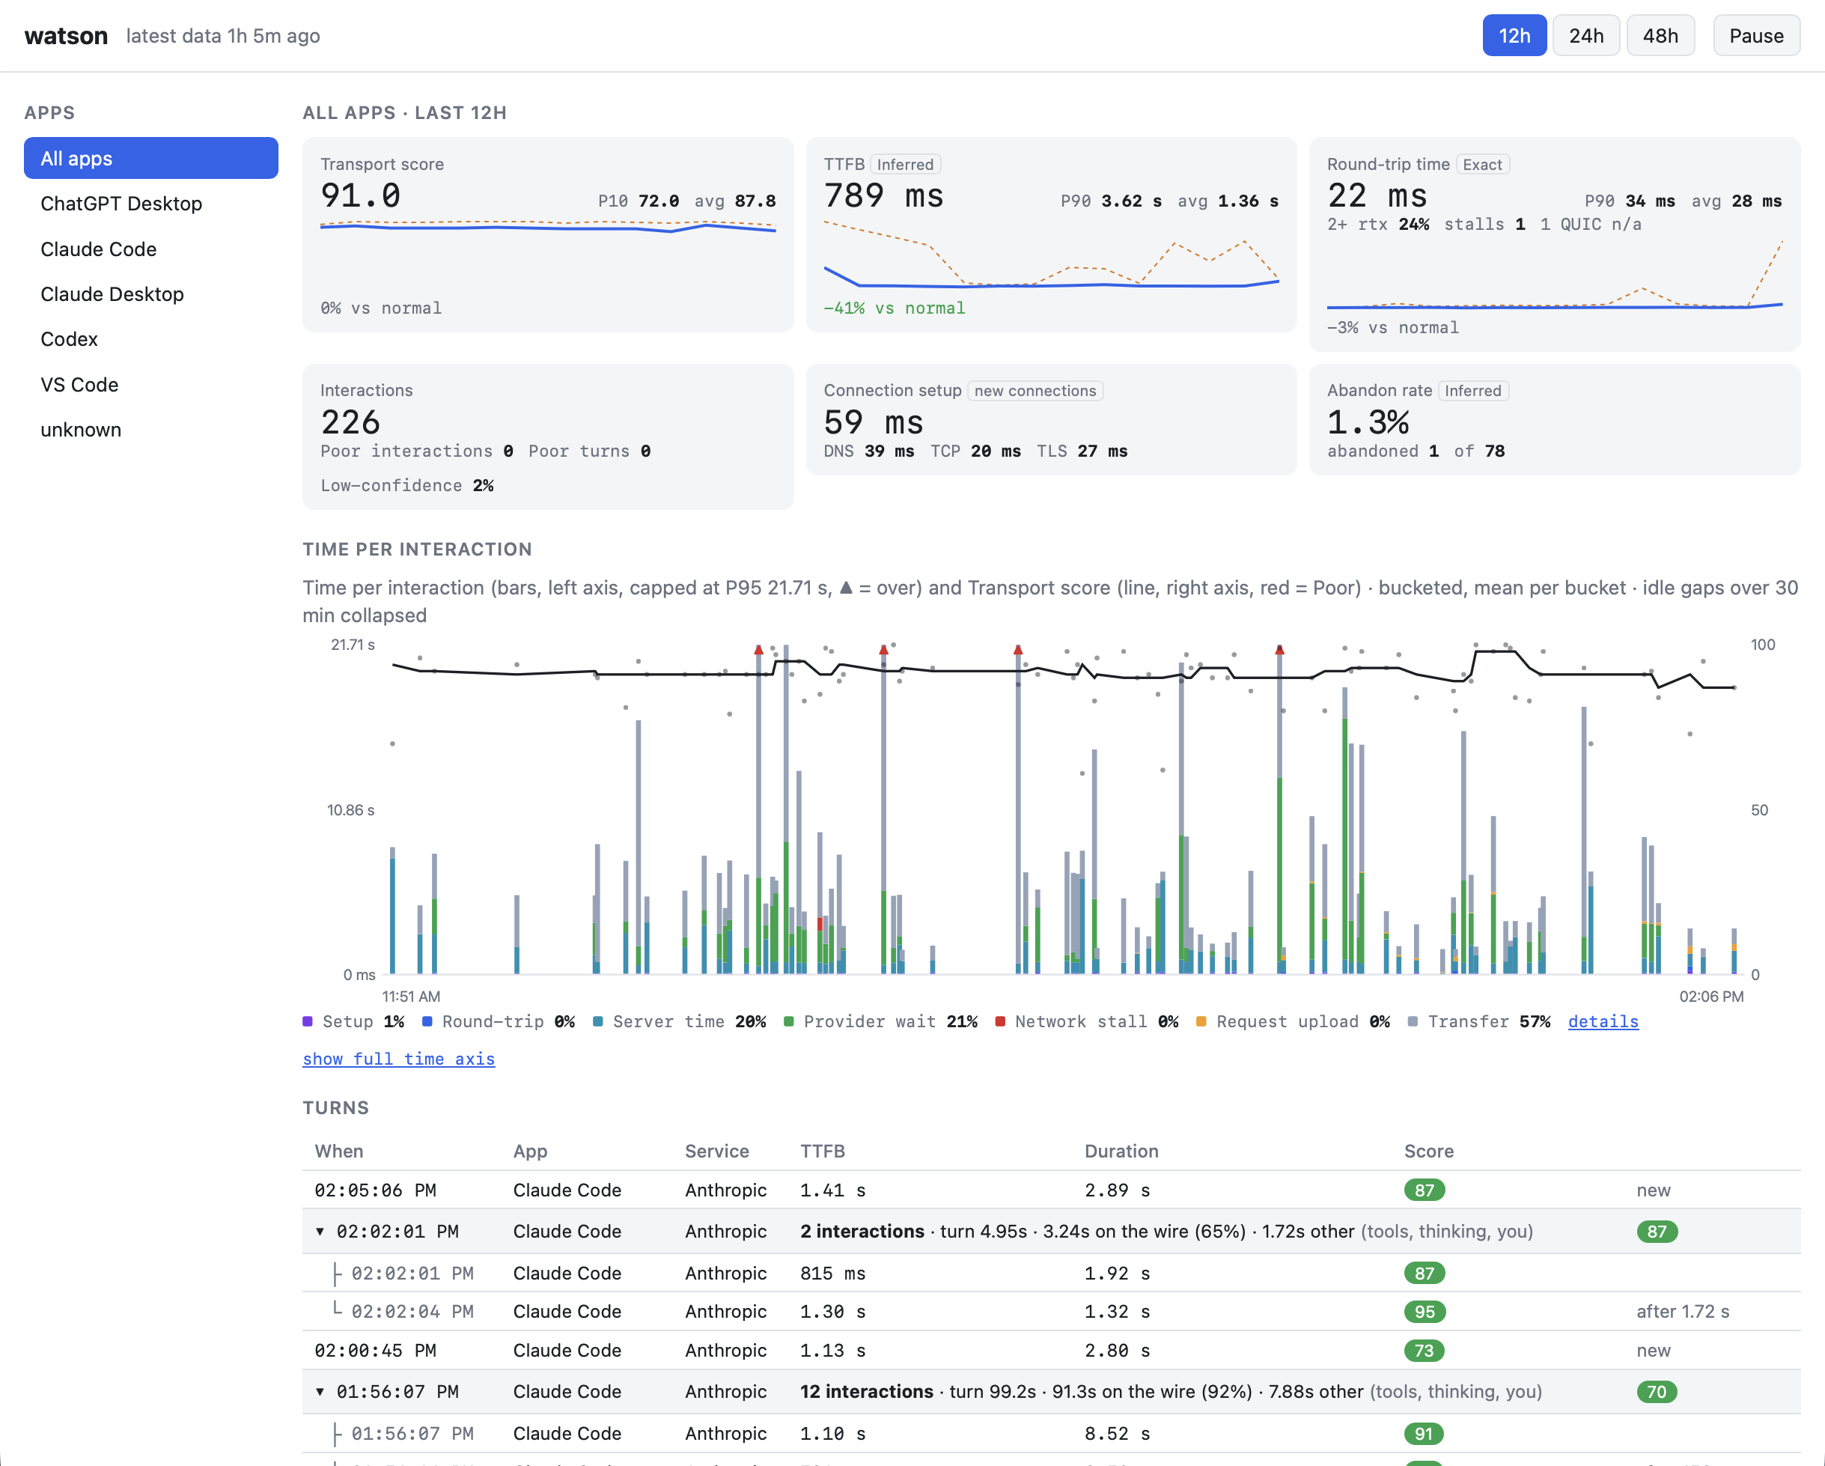1825x1466 pixels.
Task: Open Claude Desktop app view
Action: click(x=150, y=293)
